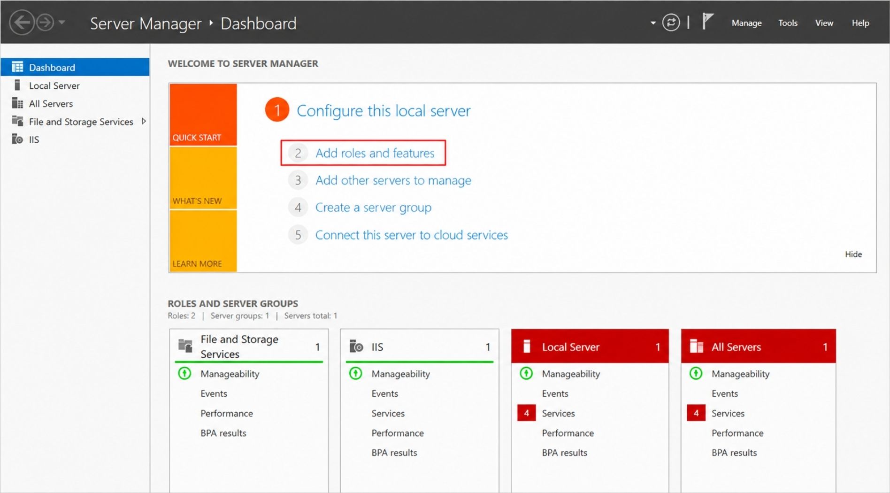Screen dimensions: 890x493
Task: Open Performance under File and Storage Services
Action: click(227, 413)
